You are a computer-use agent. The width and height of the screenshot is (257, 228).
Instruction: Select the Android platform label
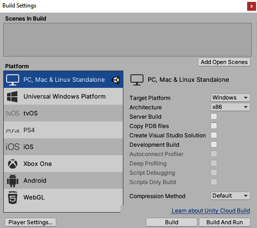(x=35, y=181)
